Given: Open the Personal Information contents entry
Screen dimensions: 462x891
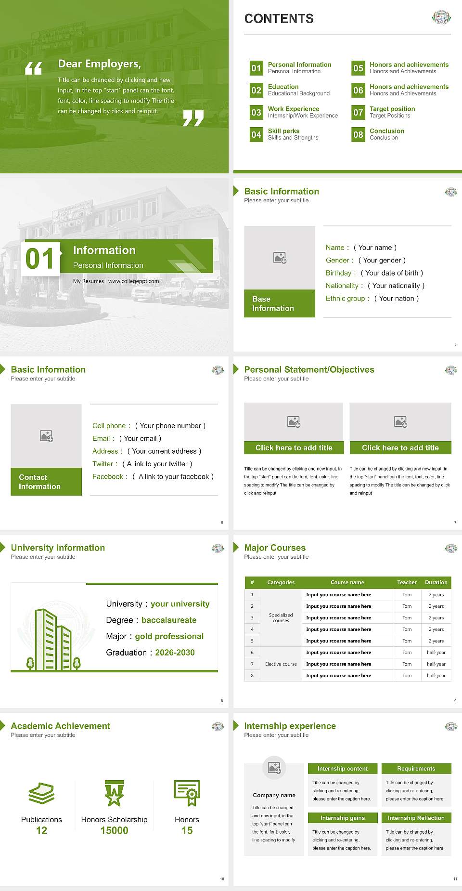Looking at the screenshot, I should coord(299,68).
